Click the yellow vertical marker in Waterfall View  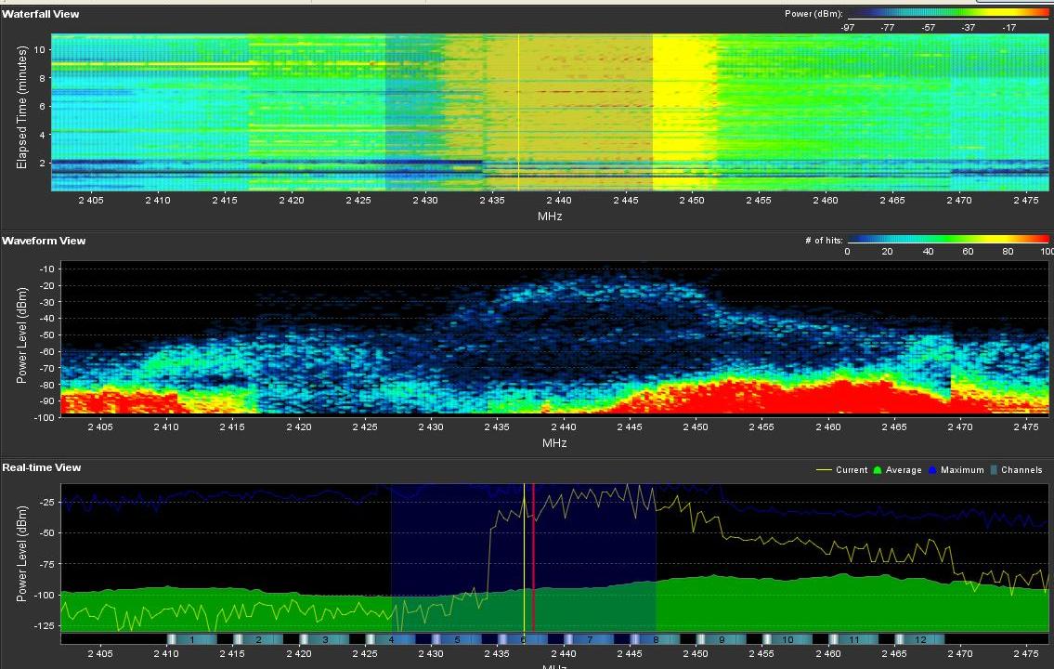[x=518, y=111]
